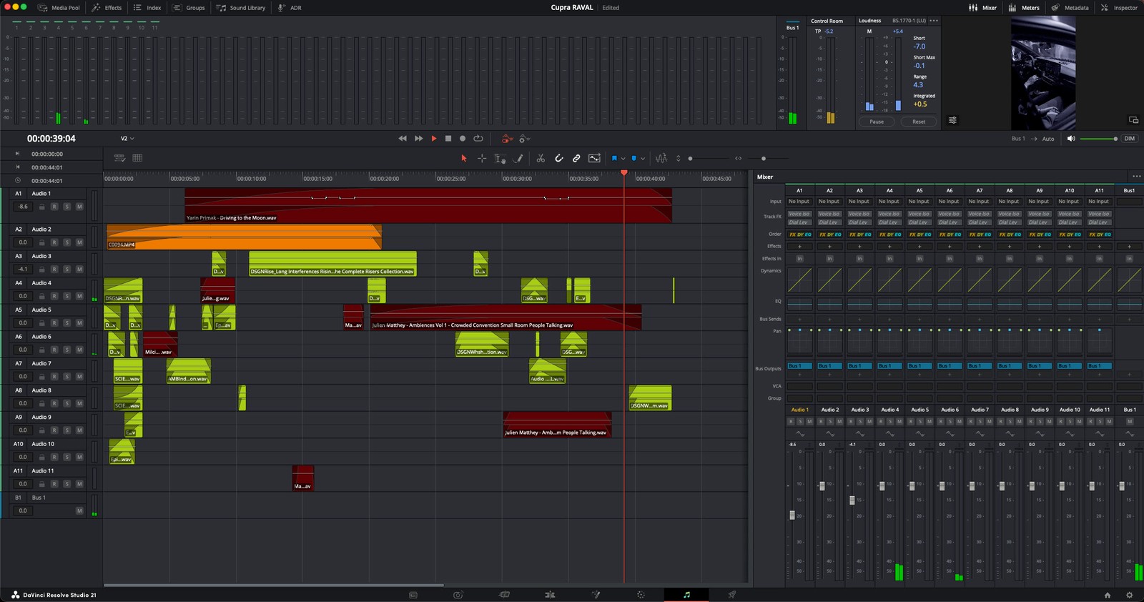The width and height of the screenshot is (1144, 602).
Task: Click the home icon for Project Manager
Action: [1108, 595]
